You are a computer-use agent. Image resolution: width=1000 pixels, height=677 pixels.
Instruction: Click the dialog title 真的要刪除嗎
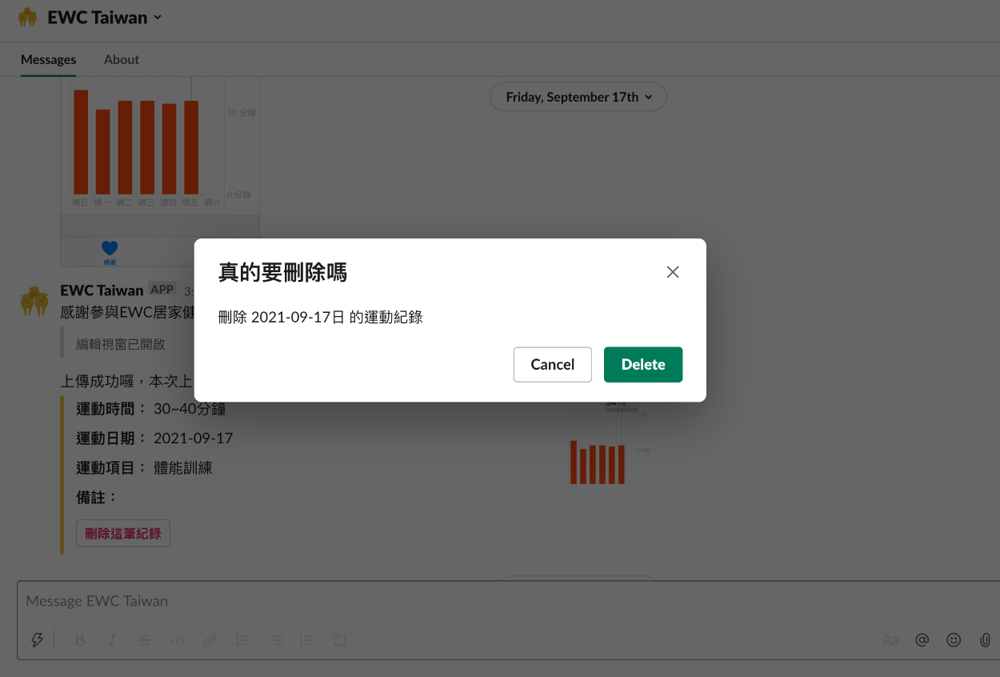(x=282, y=272)
